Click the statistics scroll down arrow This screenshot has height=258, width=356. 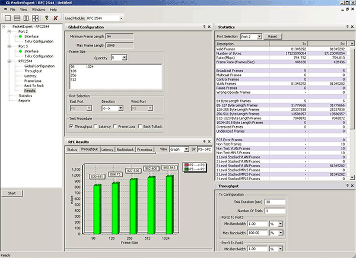coord(352,178)
